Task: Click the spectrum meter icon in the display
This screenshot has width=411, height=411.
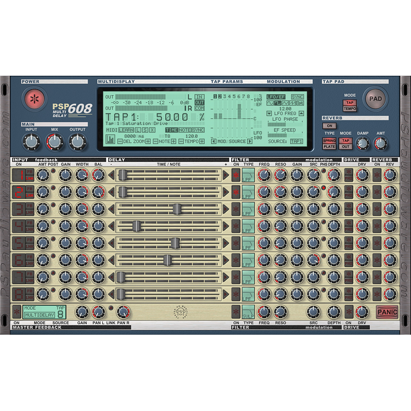Action: point(110,140)
